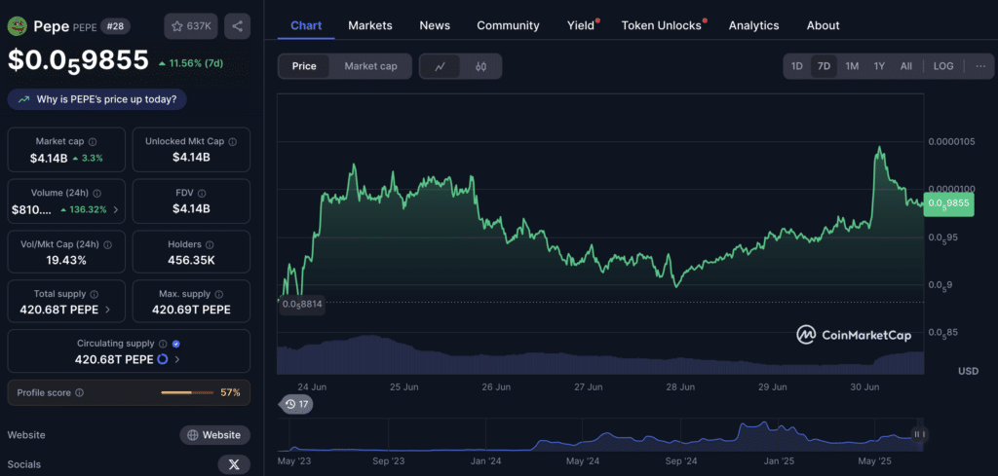This screenshot has height=476, width=998.
Task: Open the Markets tab
Action: click(x=370, y=25)
